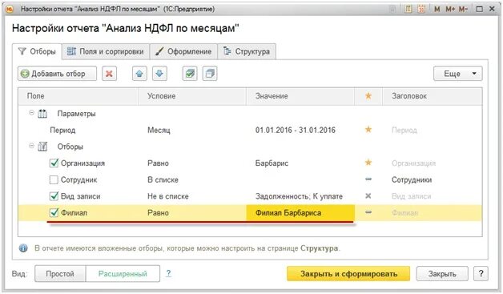Click the empty value cell in Сотрудник row
Screen dimensions: 503x294
click(300, 179)
